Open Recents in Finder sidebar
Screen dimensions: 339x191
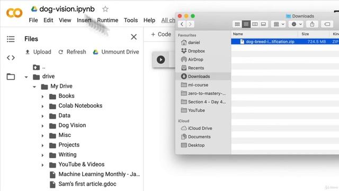click(x=193, y=68)
